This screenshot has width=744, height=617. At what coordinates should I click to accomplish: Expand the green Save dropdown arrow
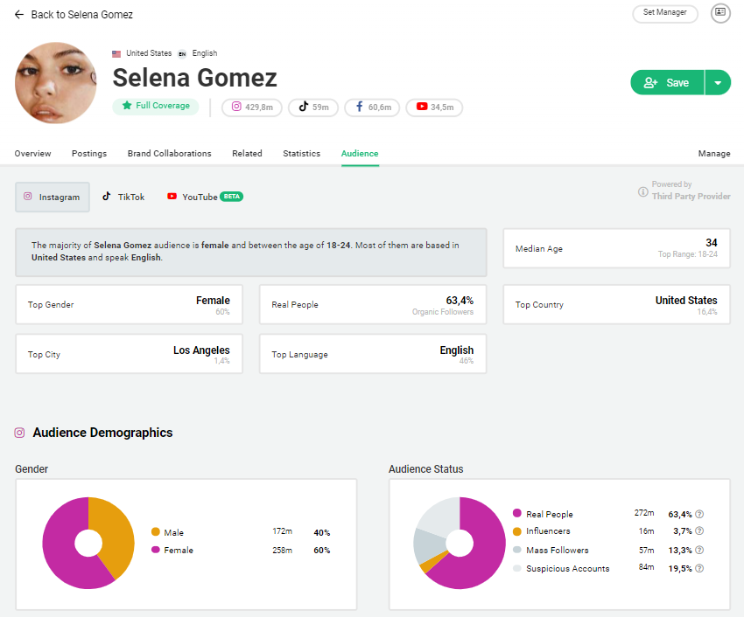pyautogui.click(x=718, y=81)
